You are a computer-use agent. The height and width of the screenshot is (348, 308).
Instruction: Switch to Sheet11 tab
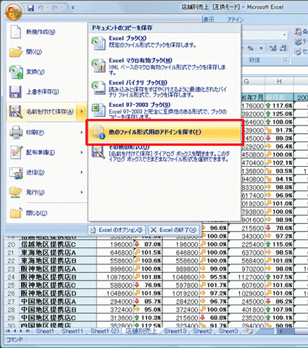tap(72, 331)
